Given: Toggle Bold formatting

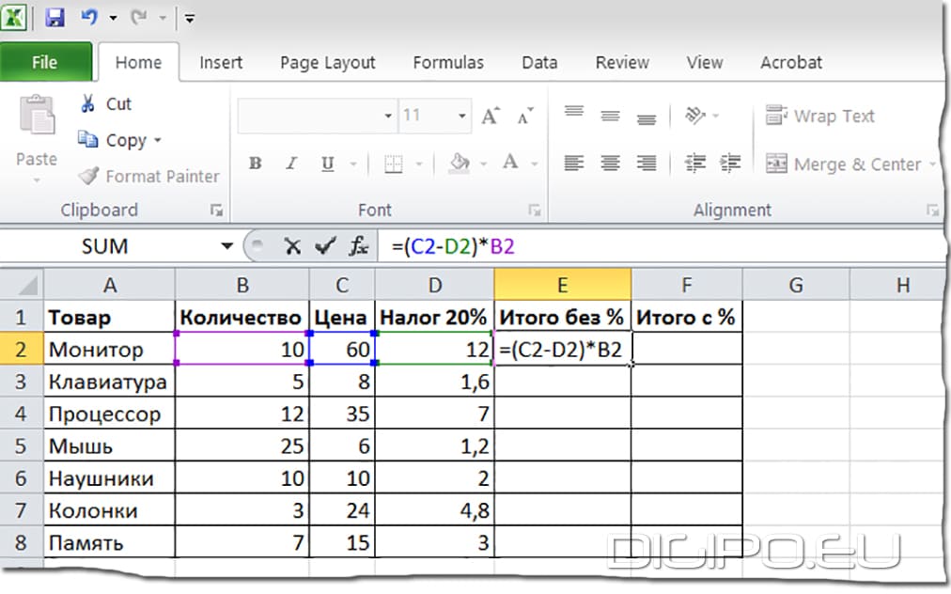Looking at the screenshot, I should pyautogui.click(x=255, y=164).
